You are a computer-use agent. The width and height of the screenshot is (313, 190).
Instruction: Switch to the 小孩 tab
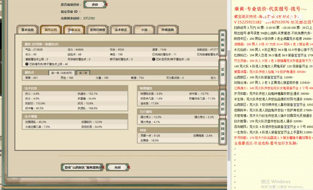144,30
